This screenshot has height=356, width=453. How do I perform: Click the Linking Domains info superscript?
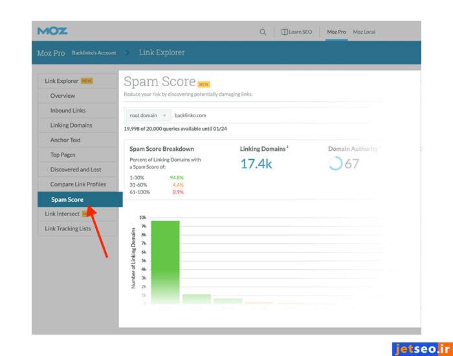tap(287, 147)
